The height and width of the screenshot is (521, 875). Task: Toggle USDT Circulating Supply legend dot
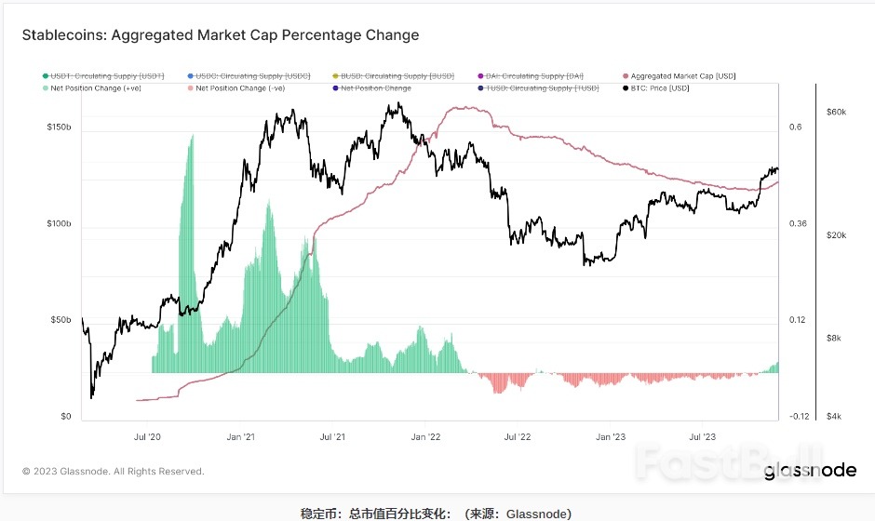tap(45, 75)
